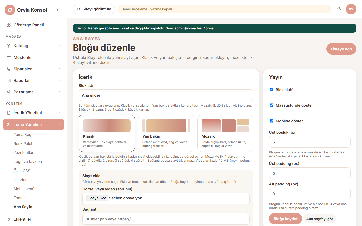The image size is (362, 226).
Task: Click the Raporlar chart icon
Action: (x=9, y=80)
